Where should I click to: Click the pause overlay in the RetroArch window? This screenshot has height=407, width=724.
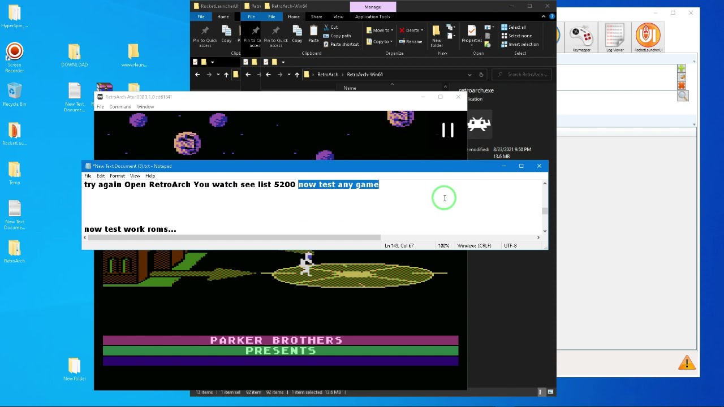pyautogui.click(x=448, y=131)
